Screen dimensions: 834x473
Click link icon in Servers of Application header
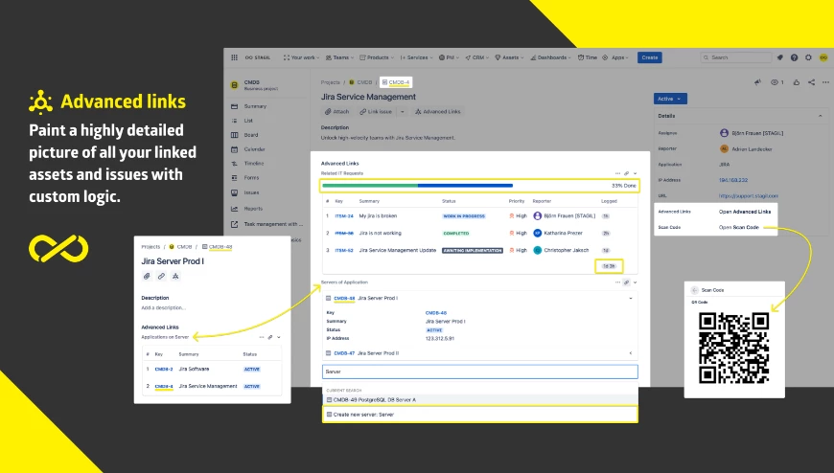[x=627, y=282]
